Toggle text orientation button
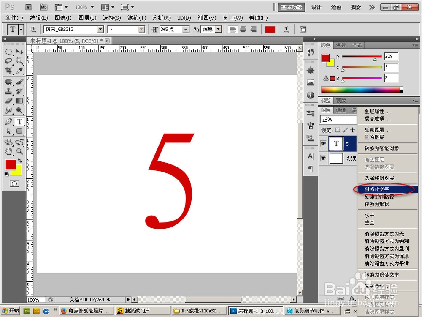 coord(33,29)
